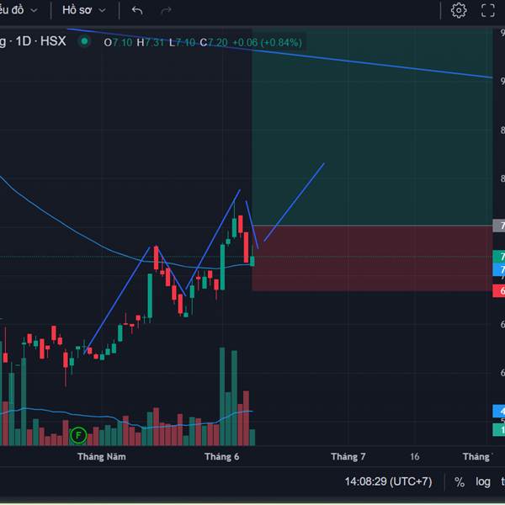Undo the last chart action
The width and height of the screenshot is (505, 505).
[137, 11]
